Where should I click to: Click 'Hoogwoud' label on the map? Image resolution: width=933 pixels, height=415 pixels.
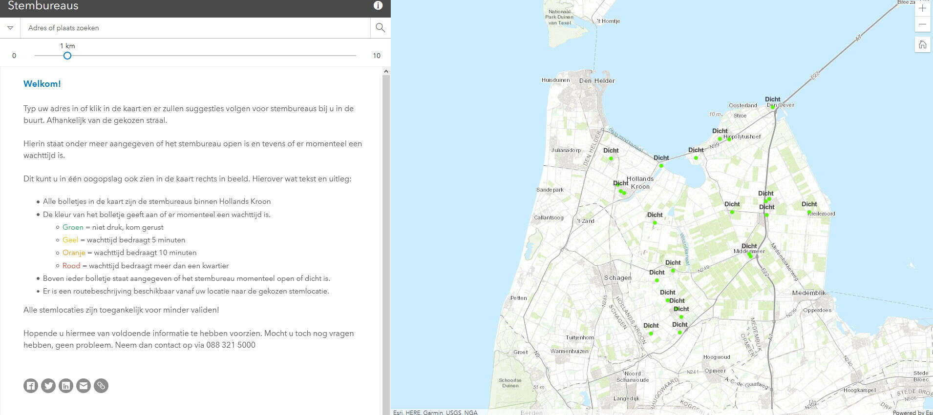click(x=717, y=357)
